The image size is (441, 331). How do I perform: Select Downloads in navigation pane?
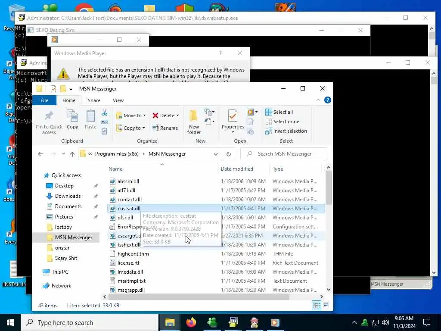point(68,196)
